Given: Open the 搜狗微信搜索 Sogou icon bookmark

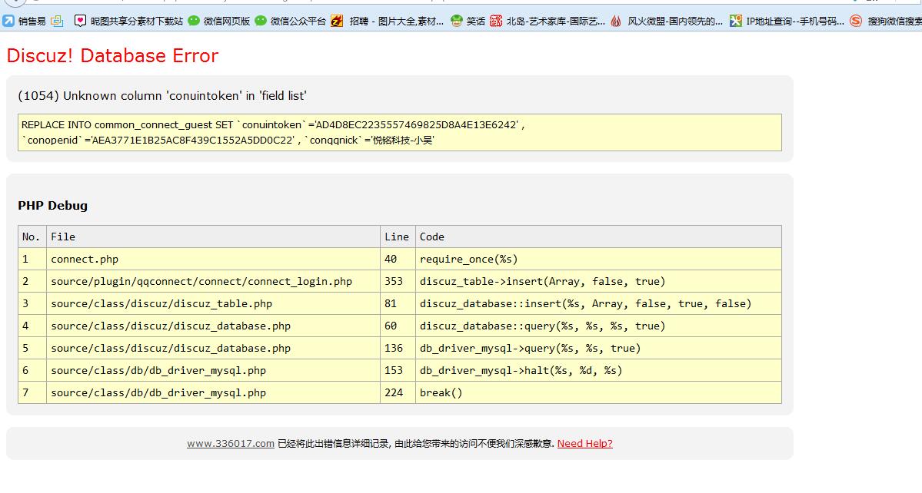Looking at the screenshot, I should [856, 21].
